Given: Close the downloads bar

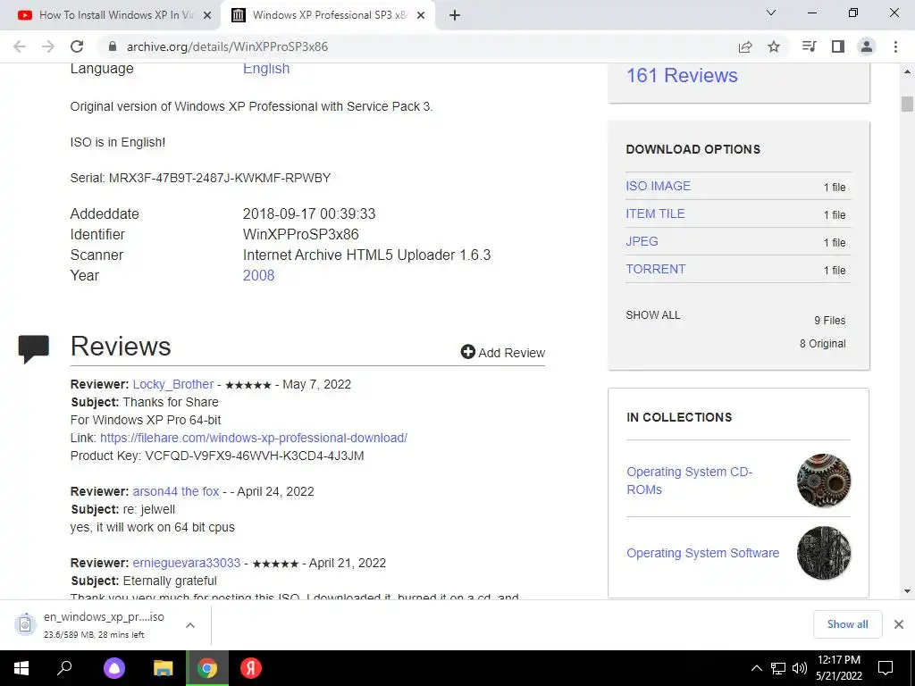Looking at the screenshot, I should (x=899, y=624).
